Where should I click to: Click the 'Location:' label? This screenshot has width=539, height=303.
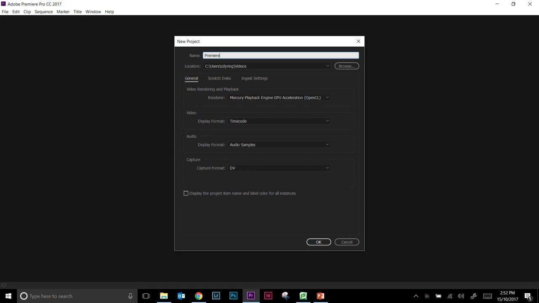(192, 66)
